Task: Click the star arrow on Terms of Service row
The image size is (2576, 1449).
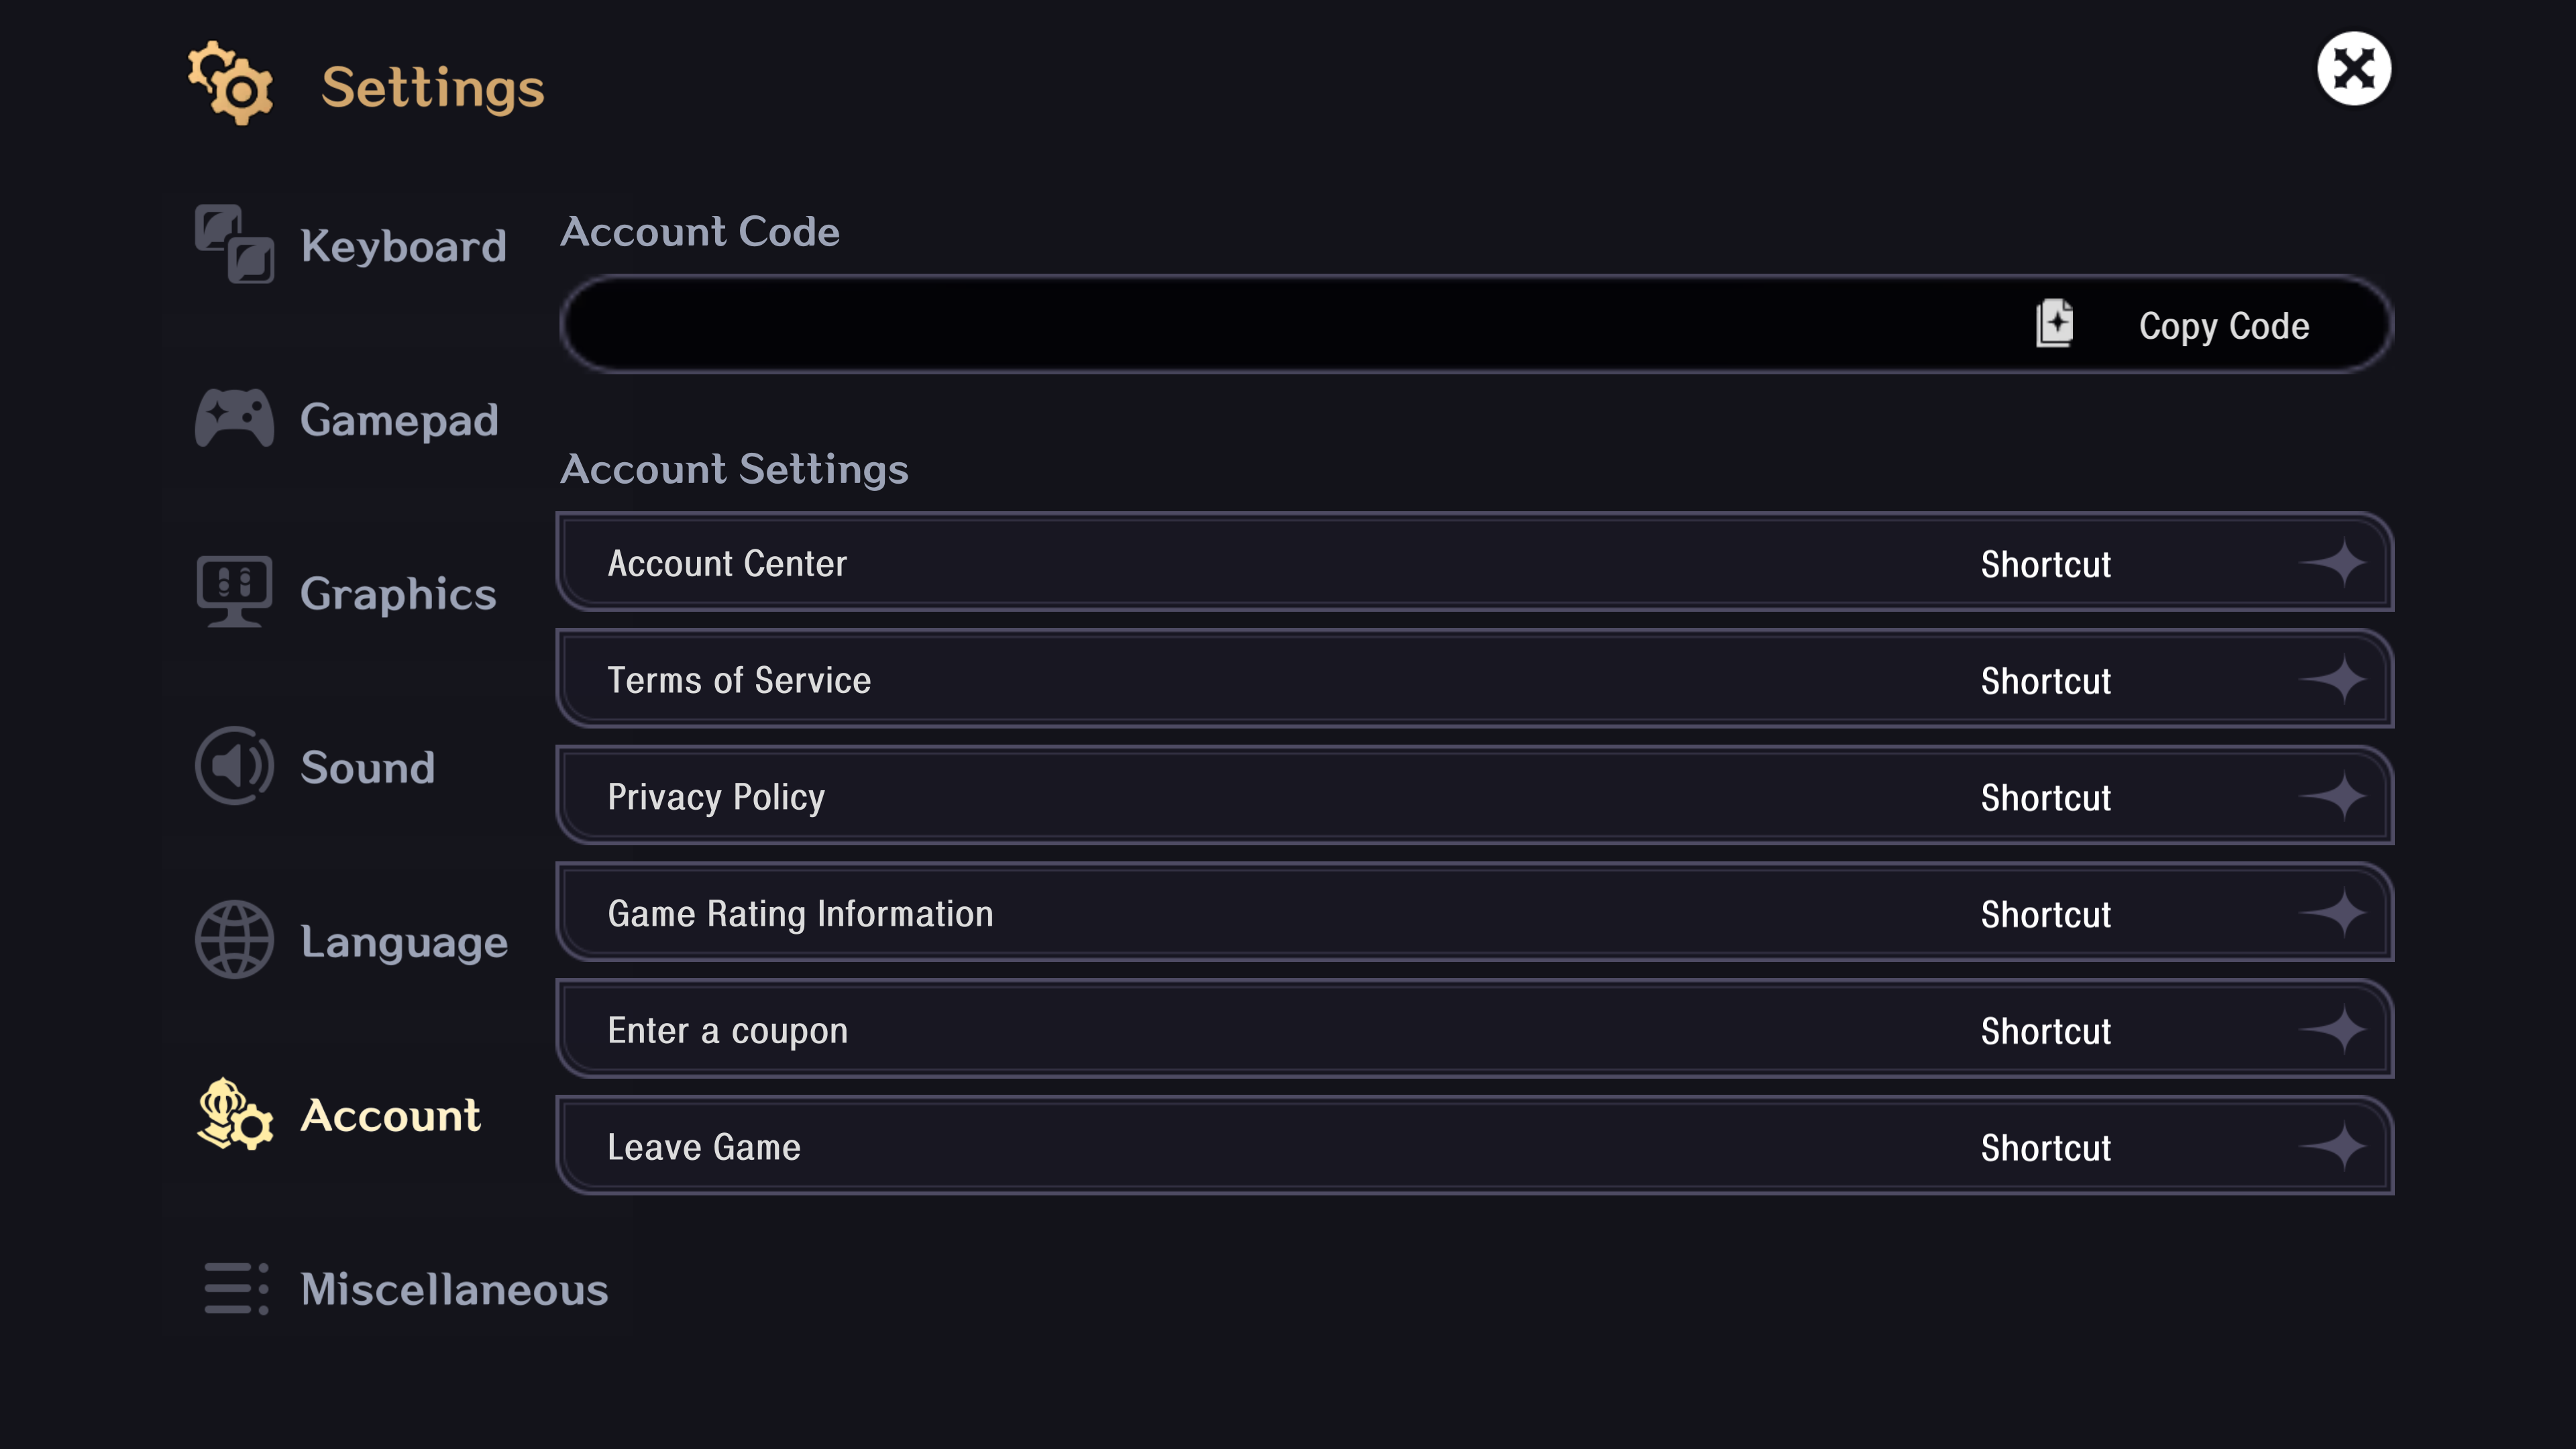Action: (x=2333, y=680)
